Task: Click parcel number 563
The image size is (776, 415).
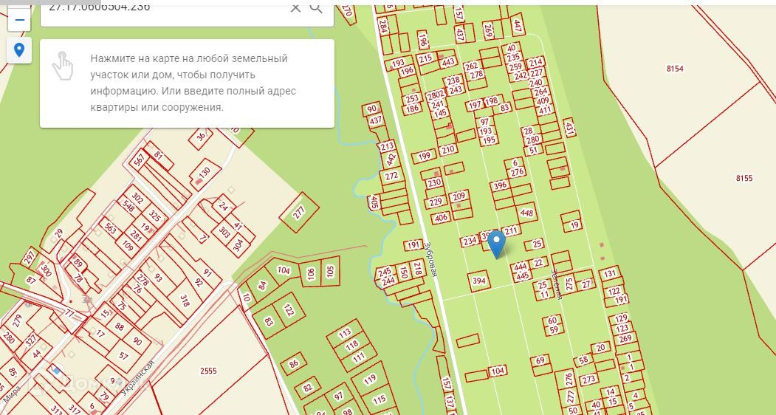Action: tap(110, 227)
